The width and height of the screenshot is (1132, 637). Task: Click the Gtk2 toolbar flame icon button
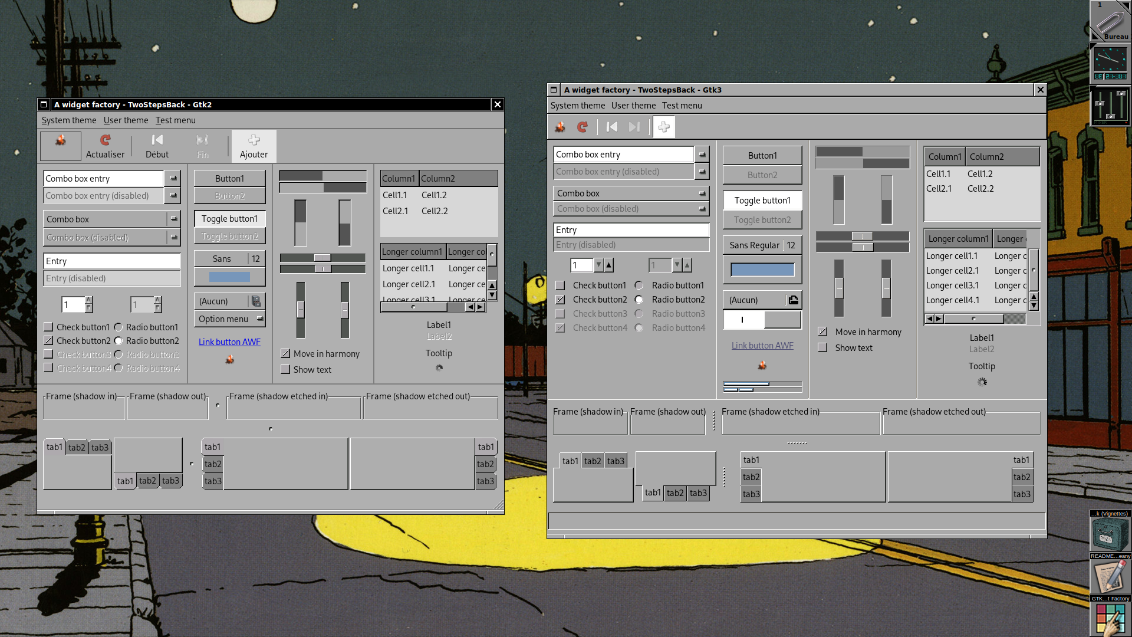pyautogui.click(x=61, y=146)
